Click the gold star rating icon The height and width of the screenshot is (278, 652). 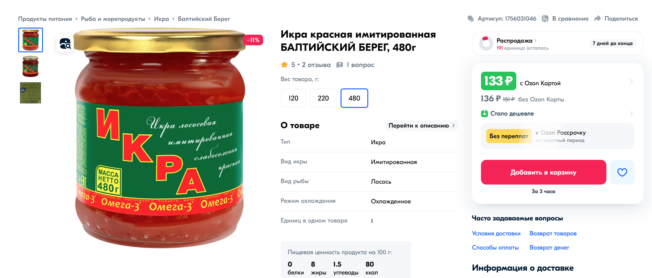(284, 65)
